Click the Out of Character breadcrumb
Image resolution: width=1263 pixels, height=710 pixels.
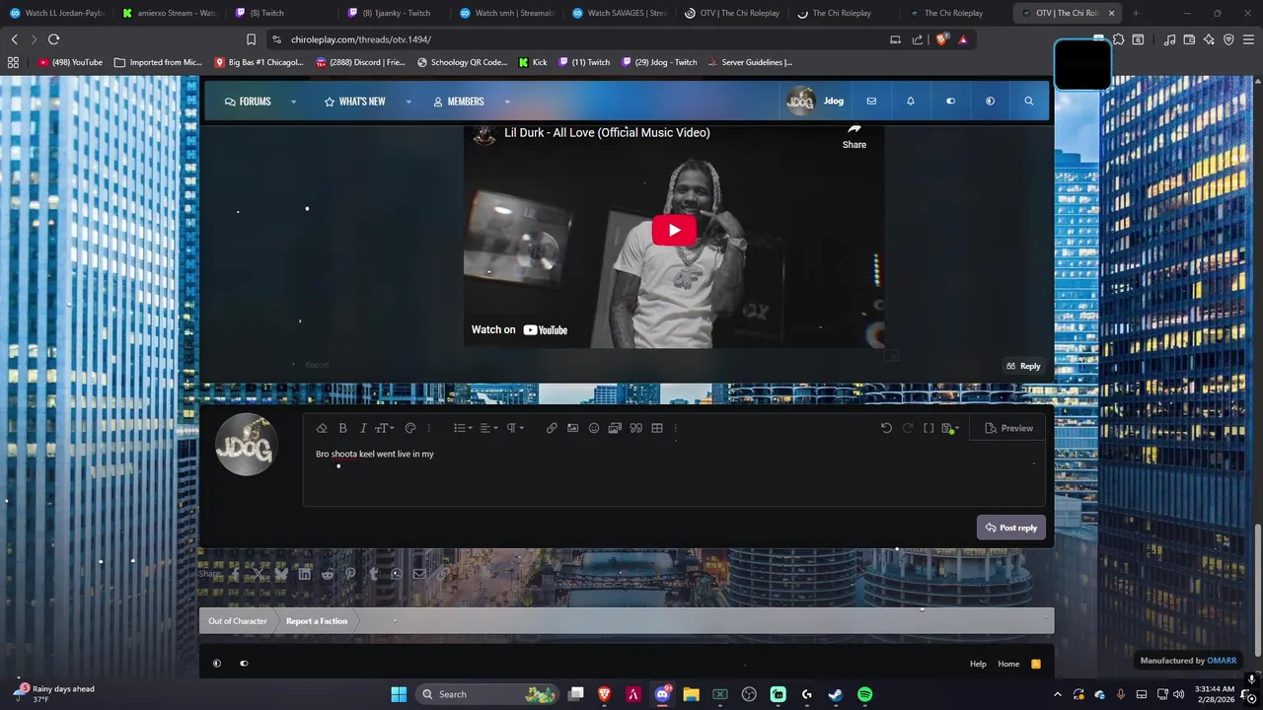pos(237,620)
